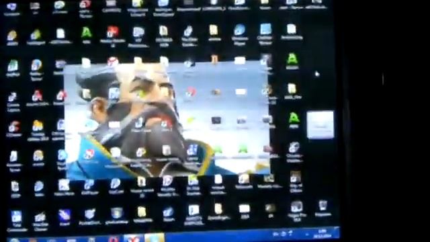The height and width of the screenshot is (242, 430).
Task: Click the white gadget thumbnail on desktop's right side
Action: coord(320,124)
